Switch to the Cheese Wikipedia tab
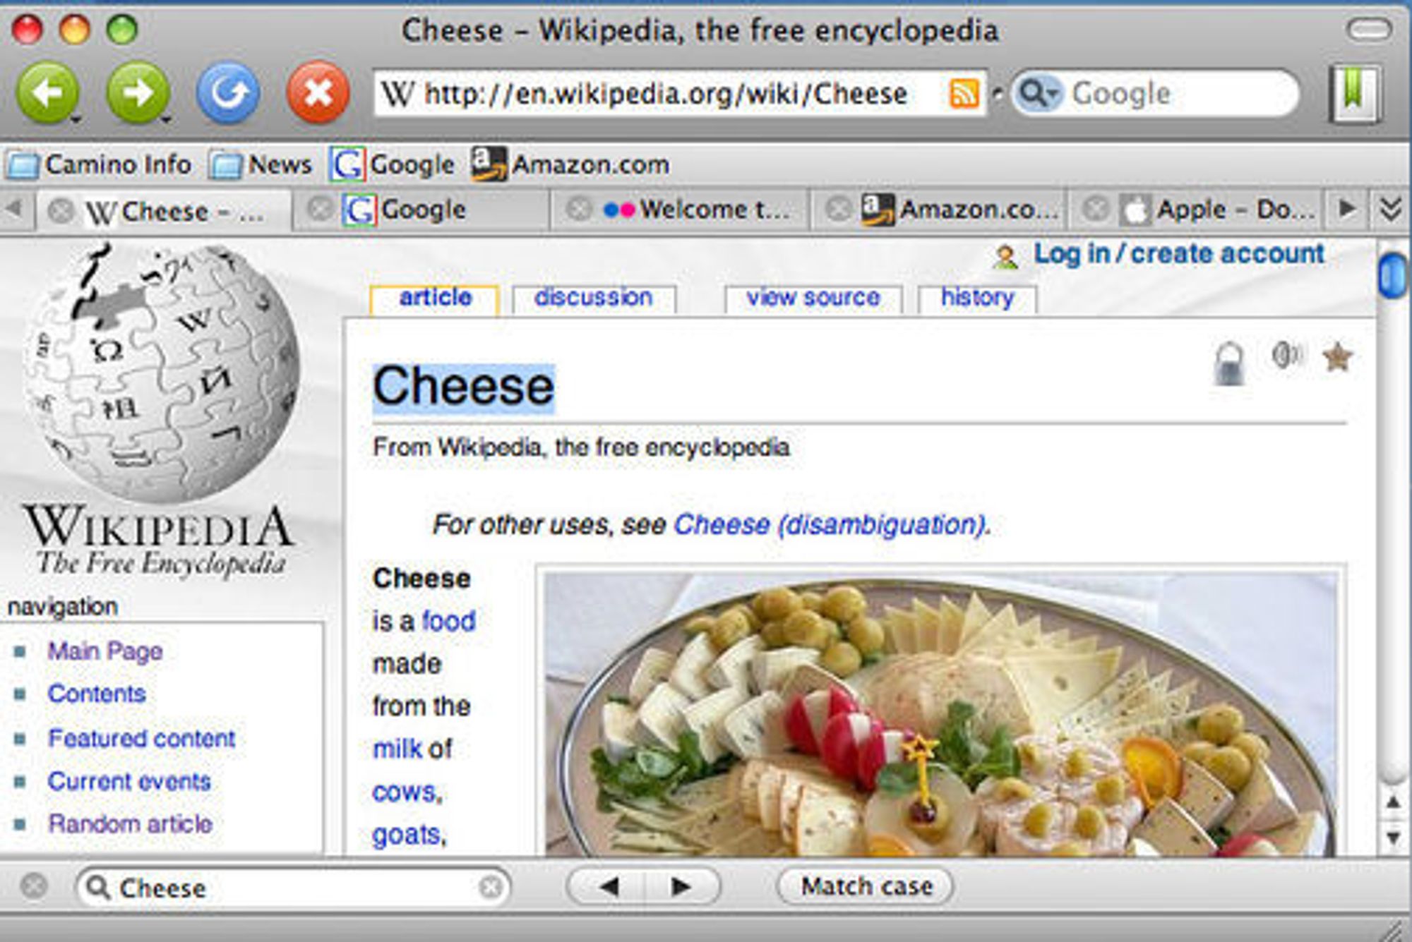 click(x=164, y=211)
